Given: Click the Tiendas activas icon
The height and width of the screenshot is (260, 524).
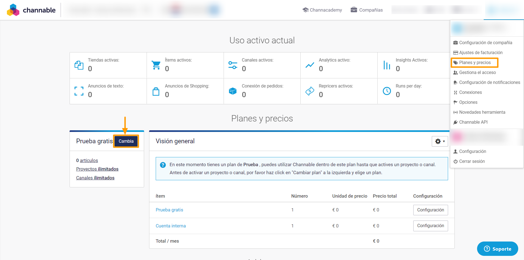Looking at the screenshot, I should pyautogui.click(x=79, y=65).
